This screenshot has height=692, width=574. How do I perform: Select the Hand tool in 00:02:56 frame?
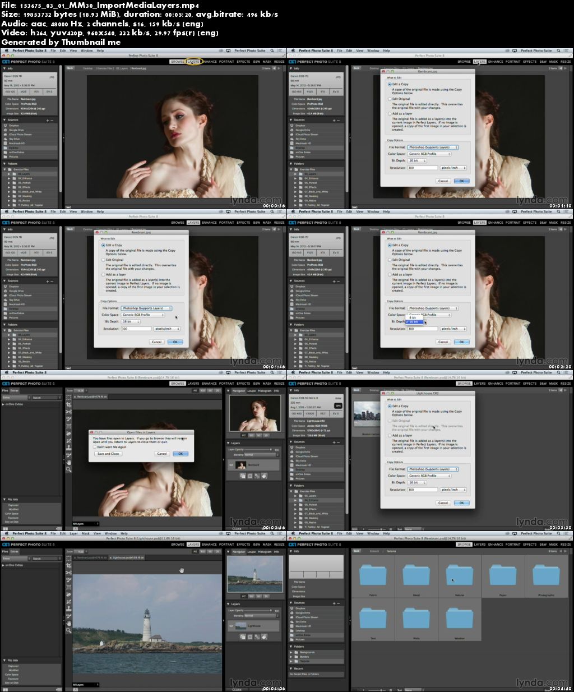click(x=68, y=462)
